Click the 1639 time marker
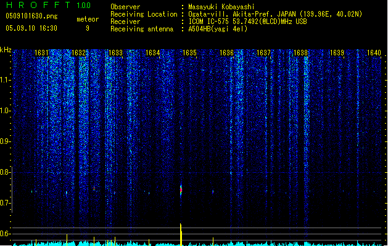This screenshot has height=246, width=388. [x=337, y=53]
